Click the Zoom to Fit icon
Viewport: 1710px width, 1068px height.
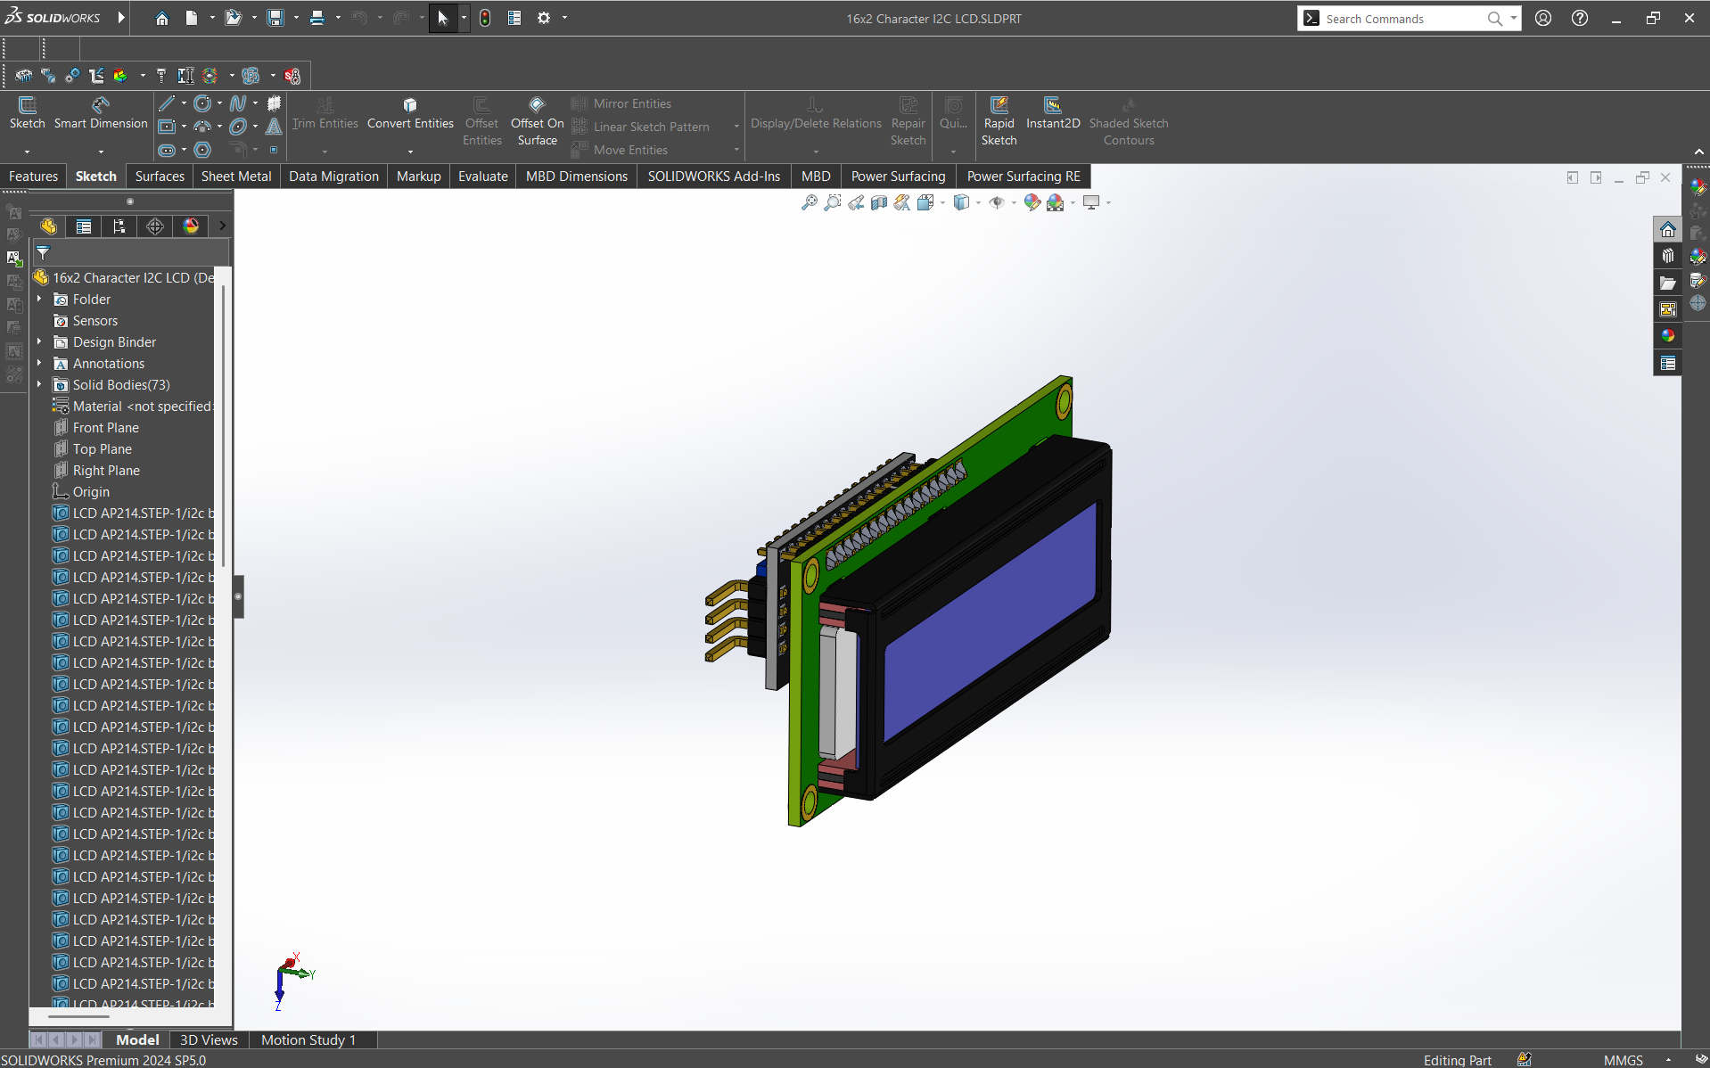click(809, 203)
